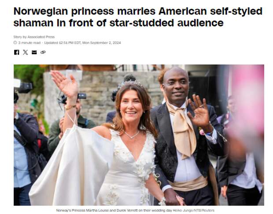Click the caption naming Princess Martha Louise
273x214 pixels.
(114, 210)
